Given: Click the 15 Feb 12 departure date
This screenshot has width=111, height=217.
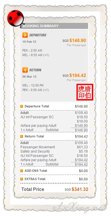Looking at the screenshot, I should [29, 42].
